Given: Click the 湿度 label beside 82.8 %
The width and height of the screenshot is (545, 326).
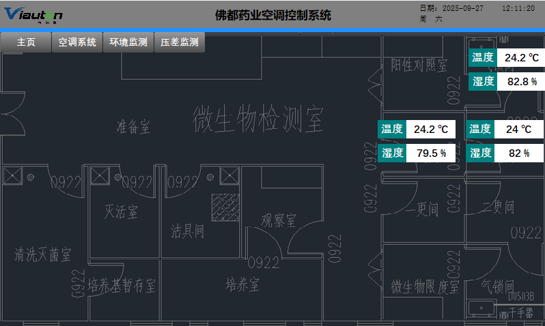Looking at the screenshot, I should pos(483,82).
